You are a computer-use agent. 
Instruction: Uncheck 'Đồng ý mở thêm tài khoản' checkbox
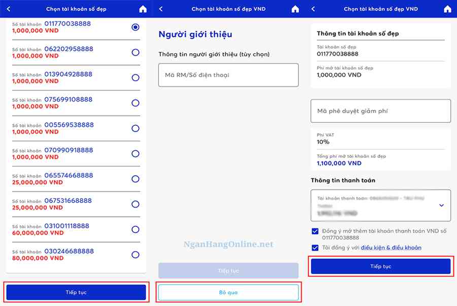315,231
